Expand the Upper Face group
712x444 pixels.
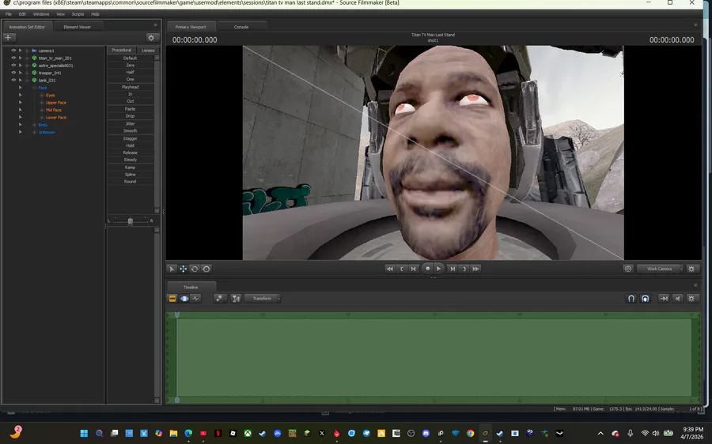pos(42,103)
